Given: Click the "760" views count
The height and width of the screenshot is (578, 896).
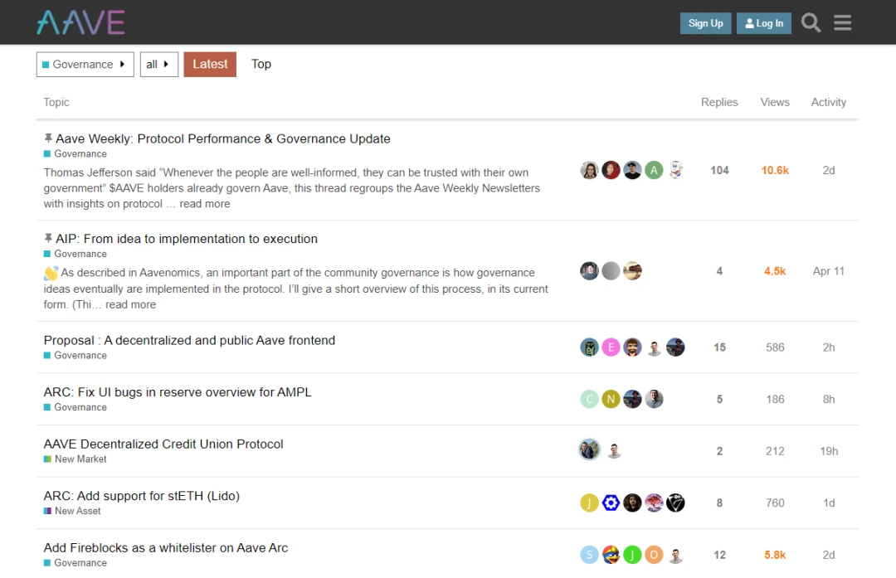Looking at the screenshot, I should (x=775, y=503).
